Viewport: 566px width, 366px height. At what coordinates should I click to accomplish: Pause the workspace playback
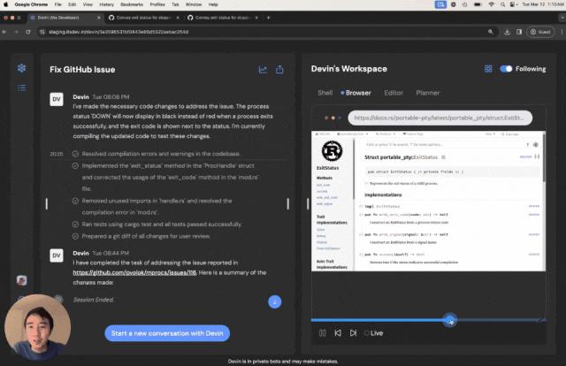click(x=322, y=332)
